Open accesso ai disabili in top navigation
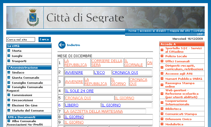 pos(153,31)
